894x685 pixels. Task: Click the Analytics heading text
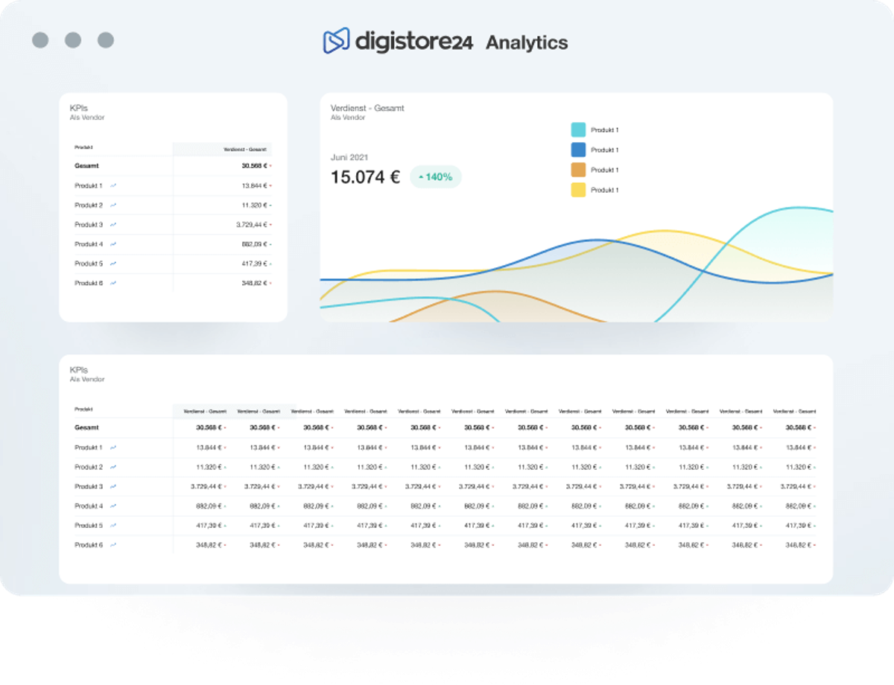point(527,42)
